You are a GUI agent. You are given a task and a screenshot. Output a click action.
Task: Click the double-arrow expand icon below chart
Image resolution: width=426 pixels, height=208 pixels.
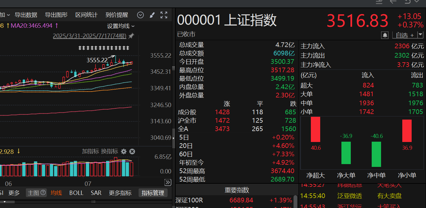(168, 182)
